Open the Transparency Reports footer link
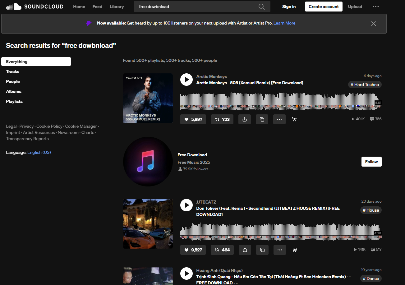 tap(27, 139)
